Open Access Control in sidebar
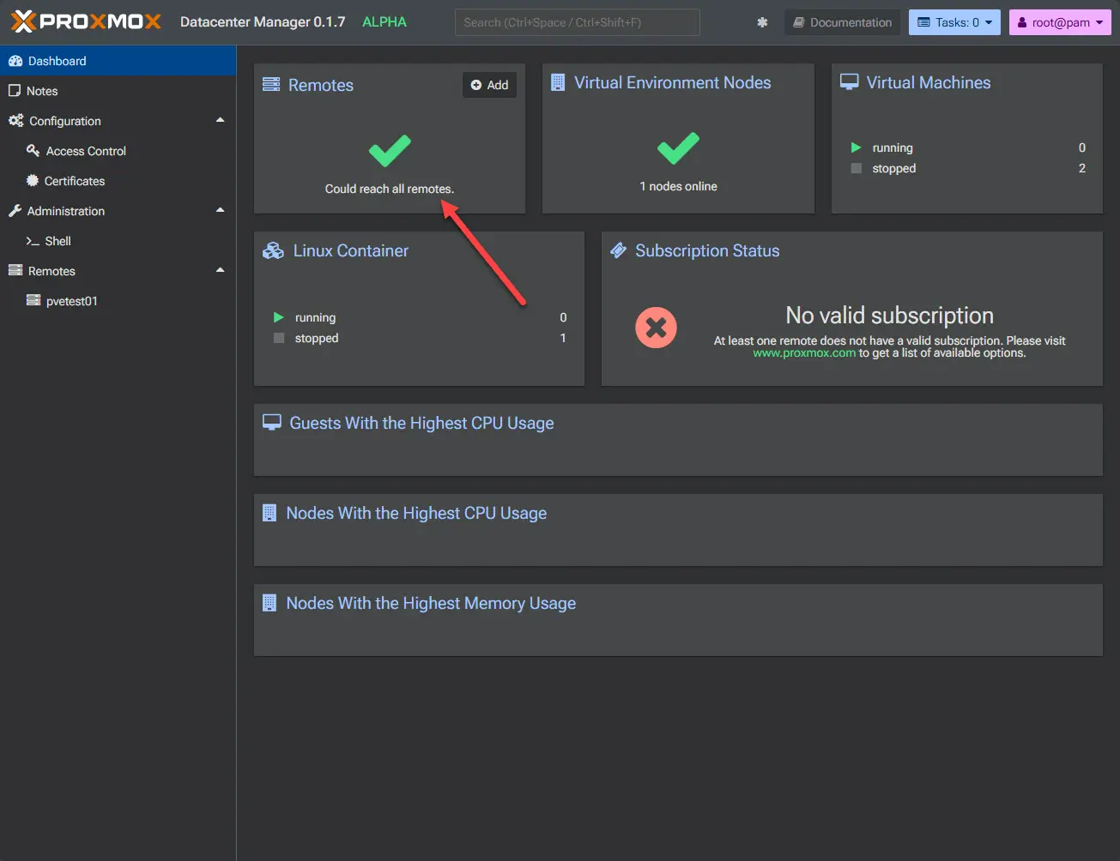 tap(86, 151)
